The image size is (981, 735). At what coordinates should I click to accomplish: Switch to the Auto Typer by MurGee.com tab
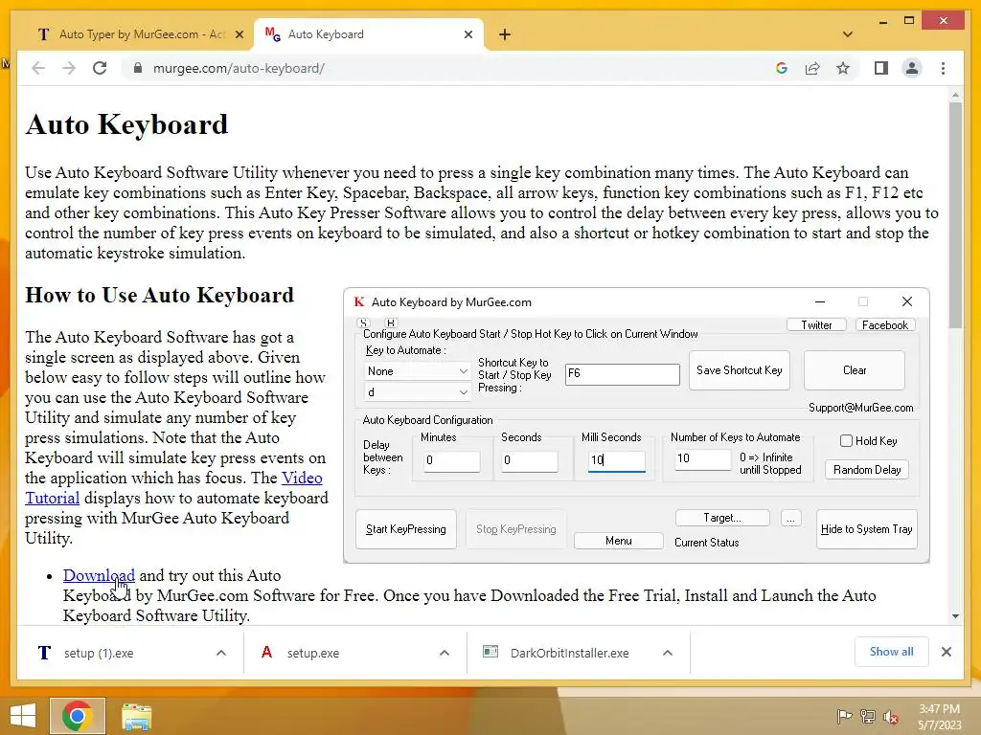[140, 34]
